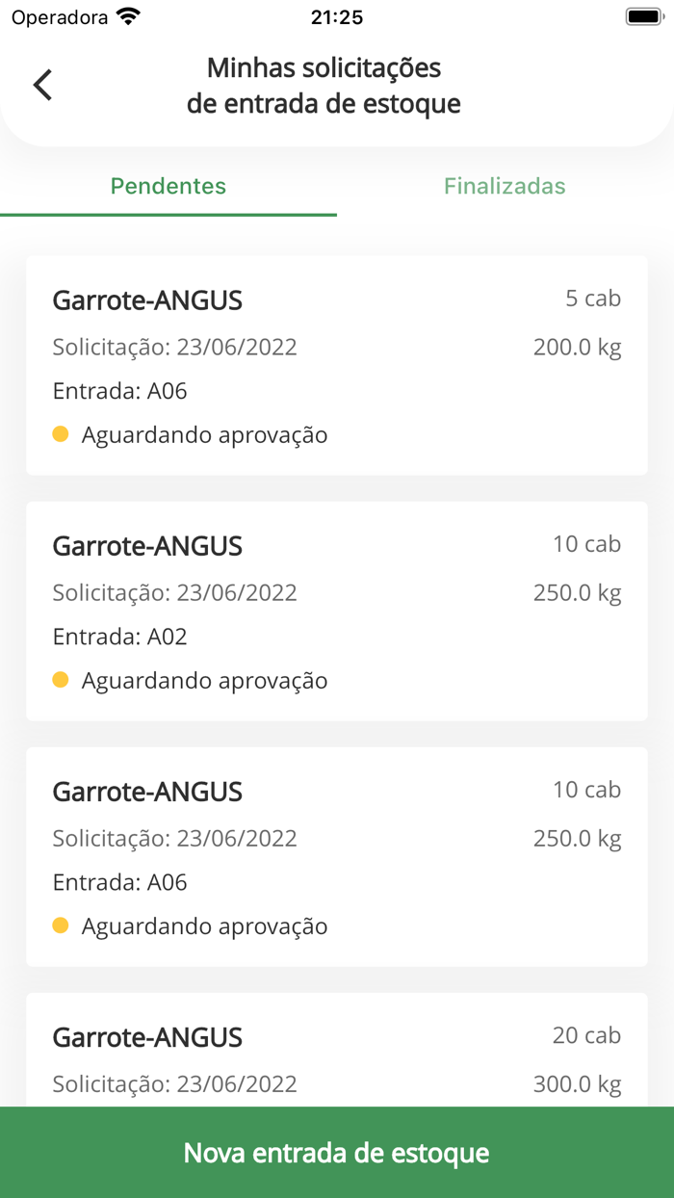Viewport: 674px width, 1198px height.
Task: Select the request card with Entrada A02
Action: (337, 610)
